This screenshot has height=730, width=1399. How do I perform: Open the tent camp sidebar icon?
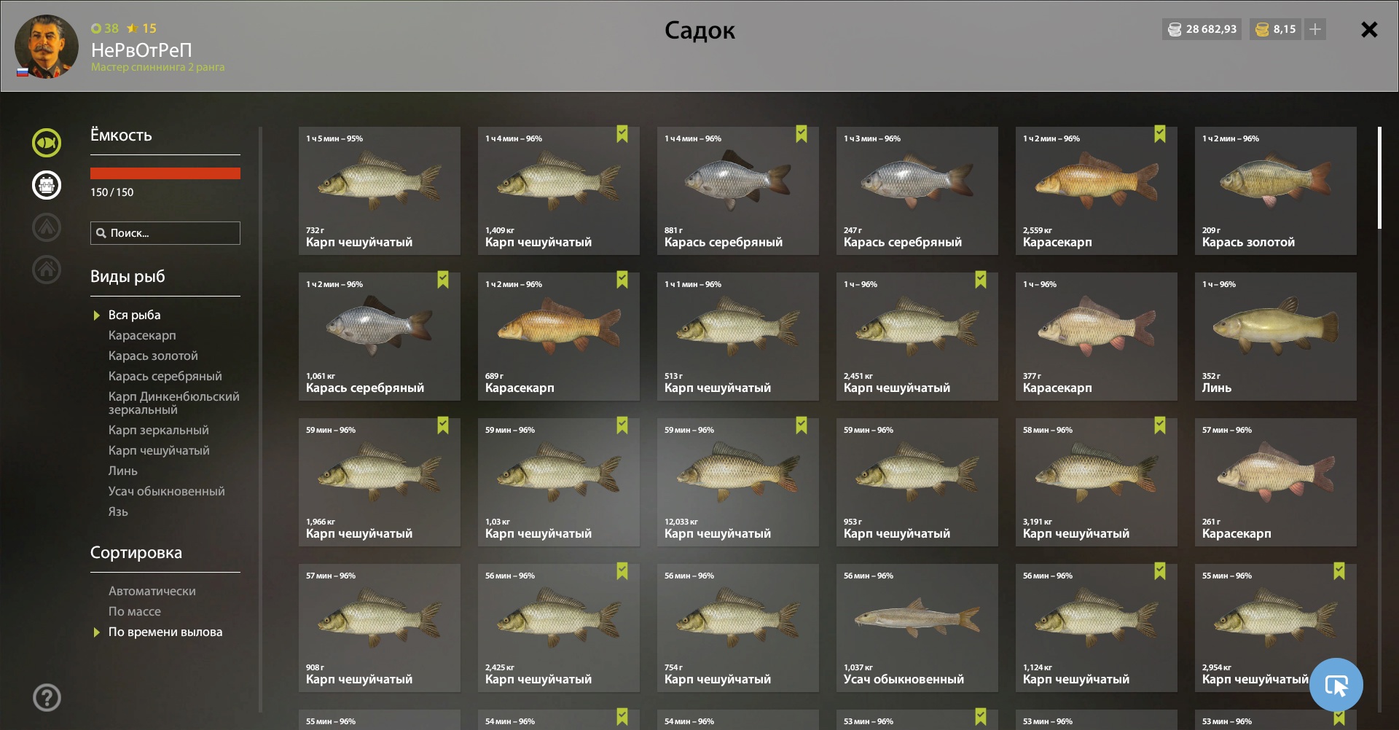[47, 227]
